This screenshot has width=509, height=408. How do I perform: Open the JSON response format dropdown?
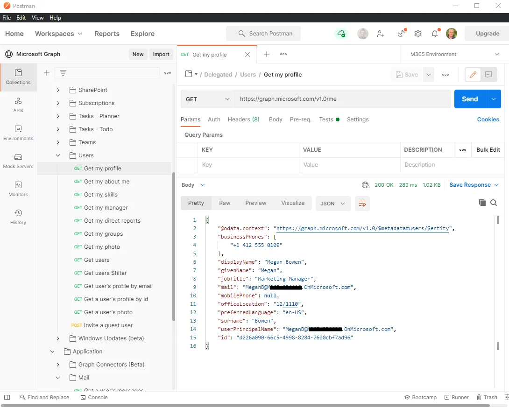point(333,204)
